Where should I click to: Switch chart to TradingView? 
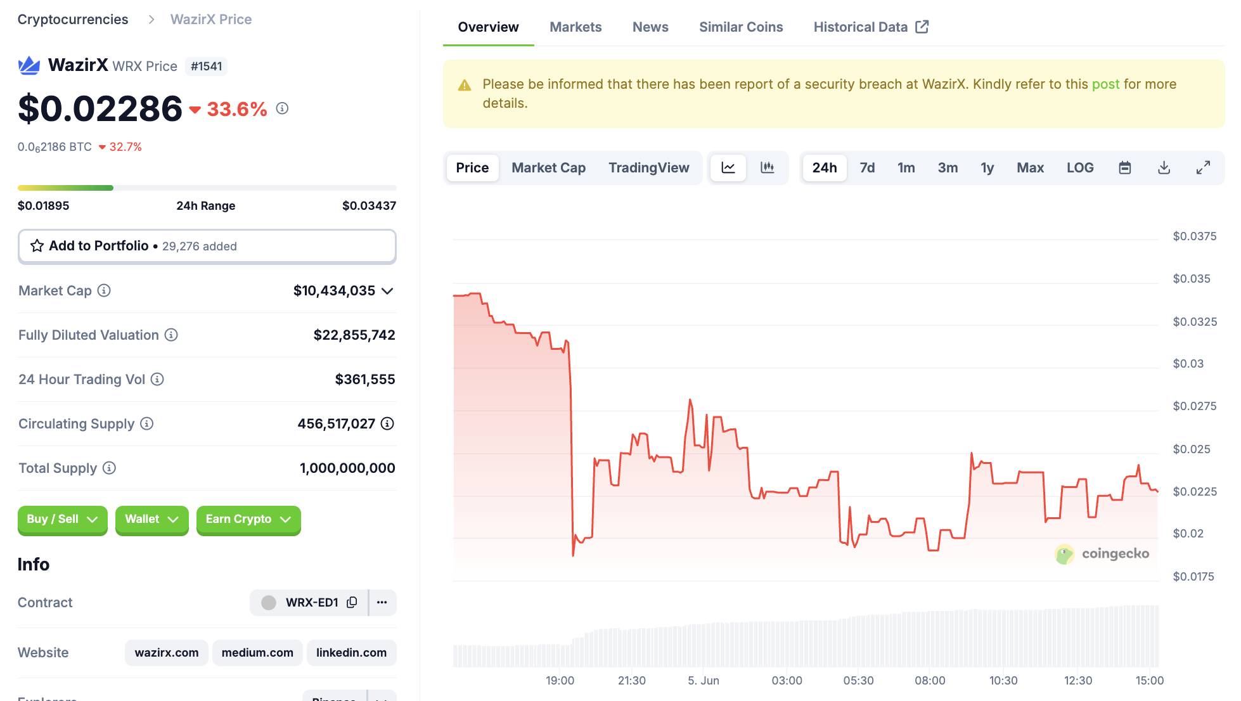pyautogui.click(x=649, y=167)
